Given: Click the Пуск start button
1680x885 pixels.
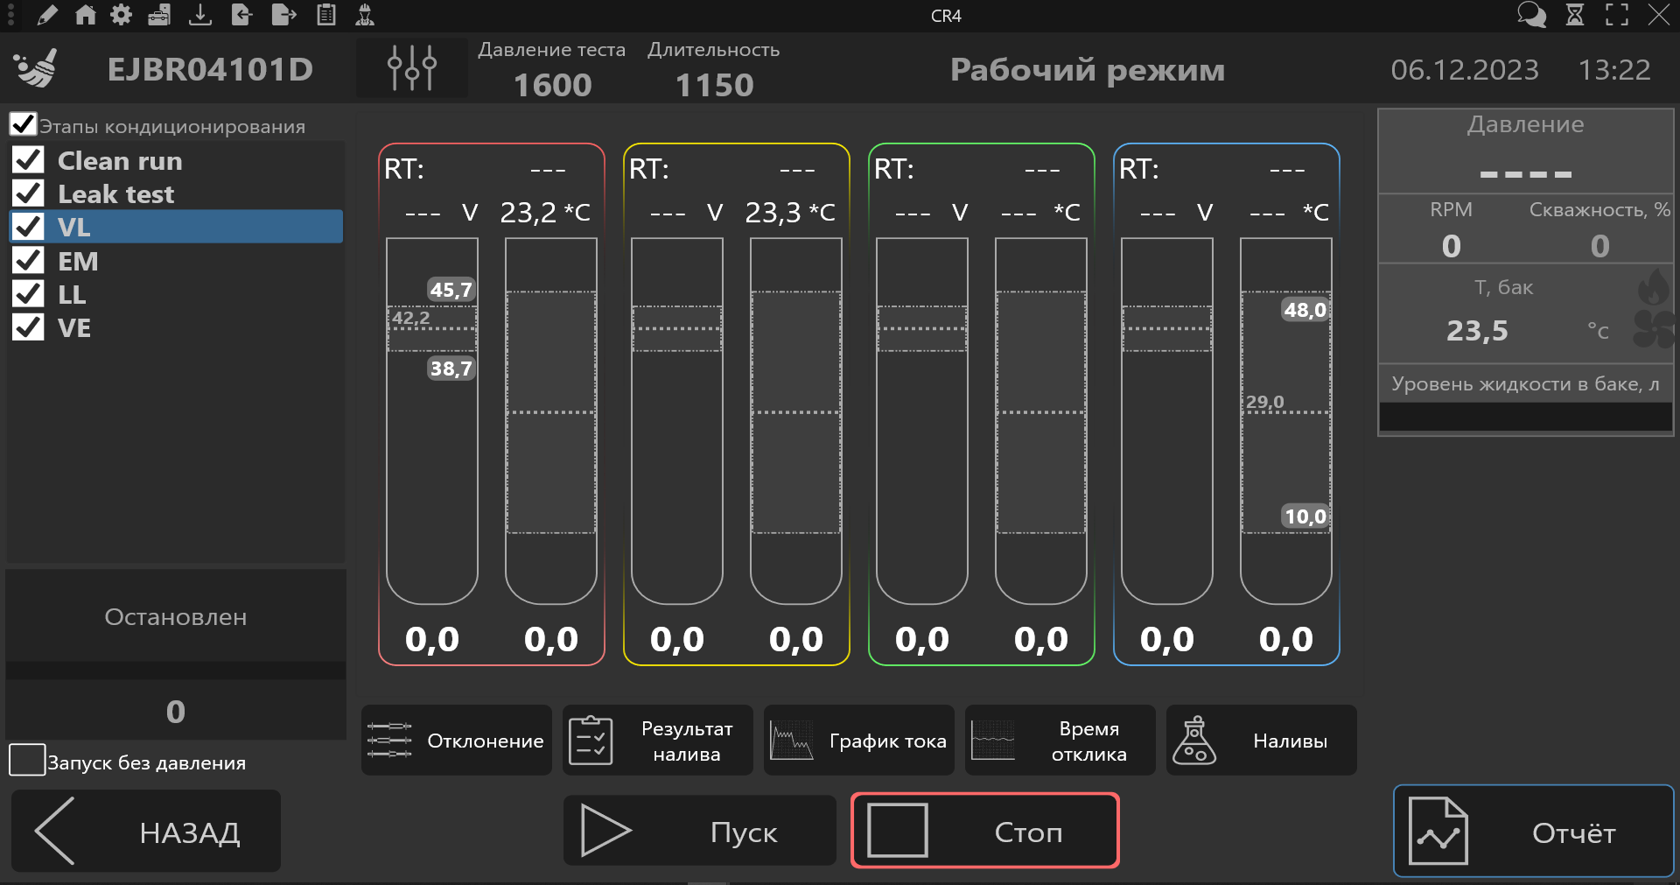Looking at the screenshot, I should point(700,831).
